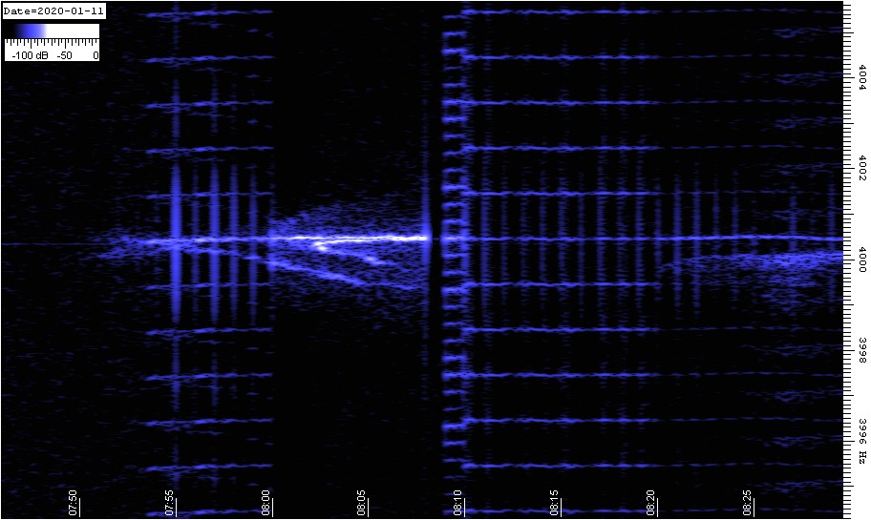Select the 07:50 time axis marker
Viewport: 871px width, 520px height.
click(x=74, y=502)
